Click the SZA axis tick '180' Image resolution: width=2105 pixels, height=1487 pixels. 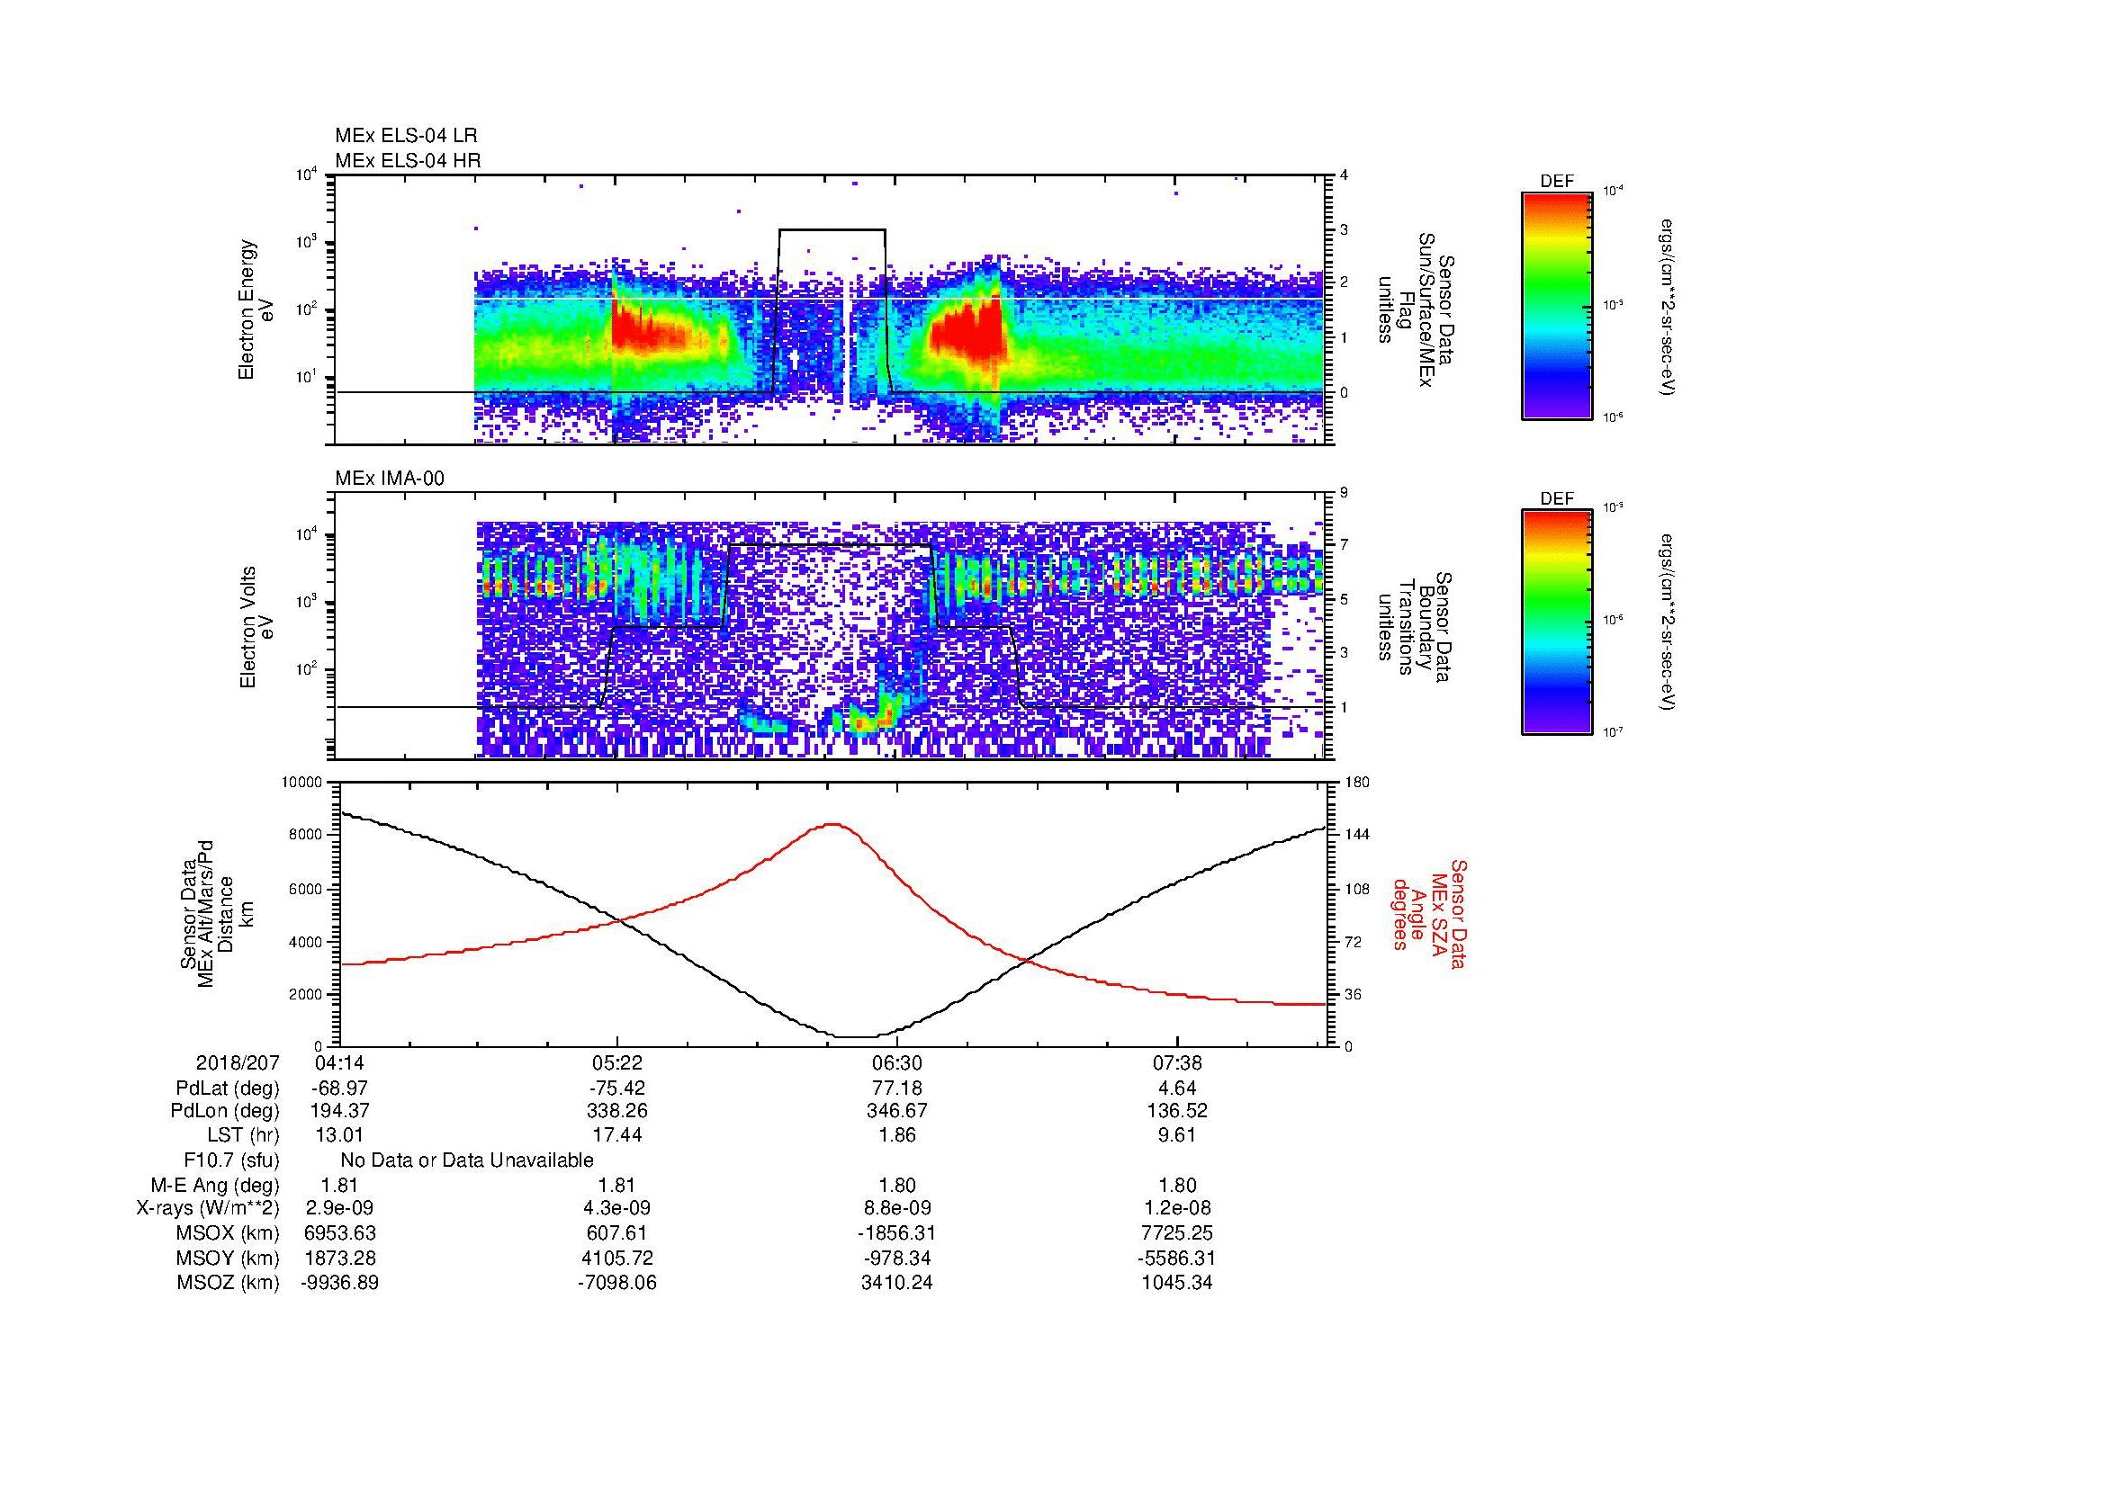1357,784
